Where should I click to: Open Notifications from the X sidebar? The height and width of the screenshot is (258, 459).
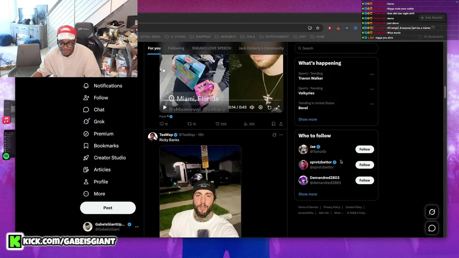tap(103, 86)
